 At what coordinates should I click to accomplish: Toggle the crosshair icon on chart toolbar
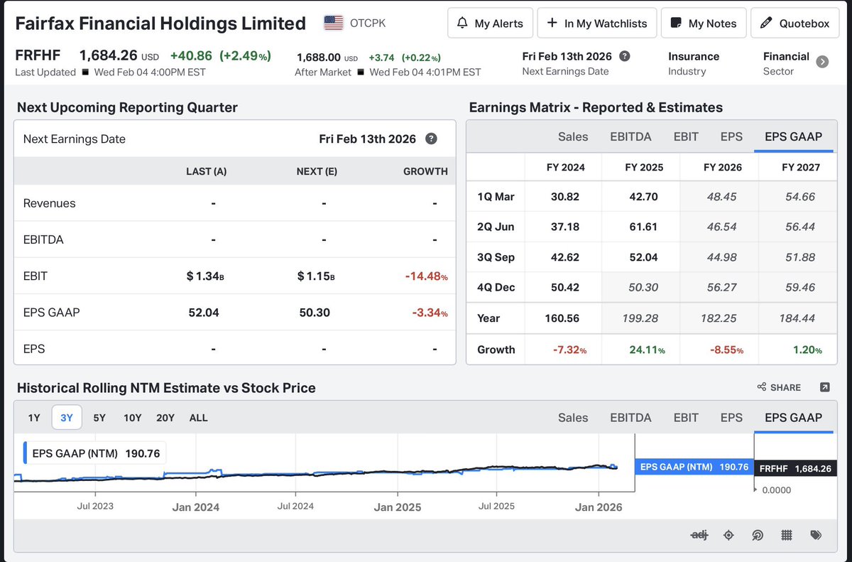pos(728,535)
